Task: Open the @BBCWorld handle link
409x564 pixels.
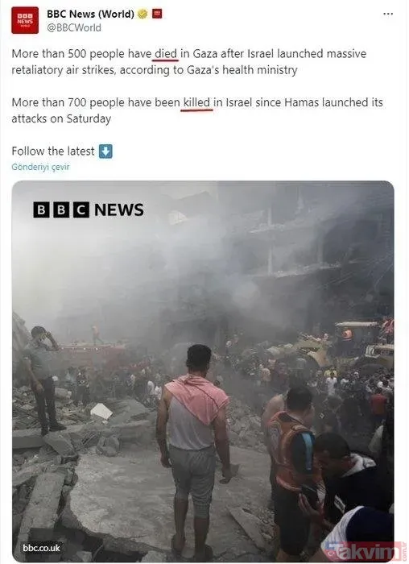Action: tap(74, 27)
